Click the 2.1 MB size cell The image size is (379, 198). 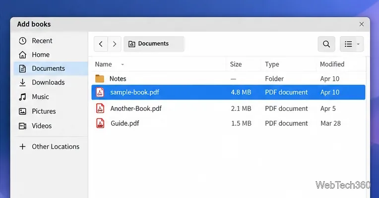[x=241, y=108]
